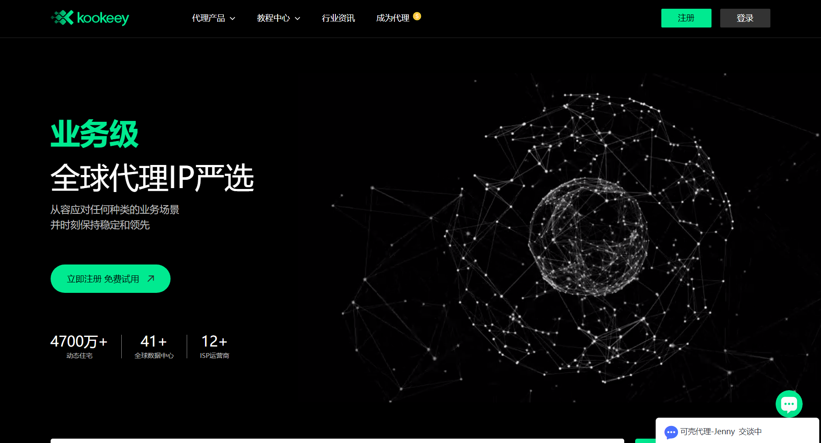Click the arrow icon in the trial button
This screenshot has height=443, width=821.
coord(151,278)
